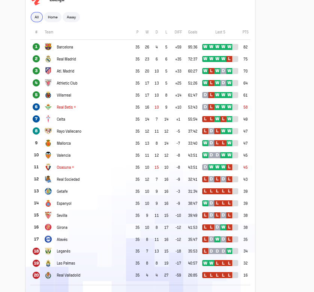The image size is (314, 292).
Task: Click the Alavés round crest
Action: pos(48,239)
